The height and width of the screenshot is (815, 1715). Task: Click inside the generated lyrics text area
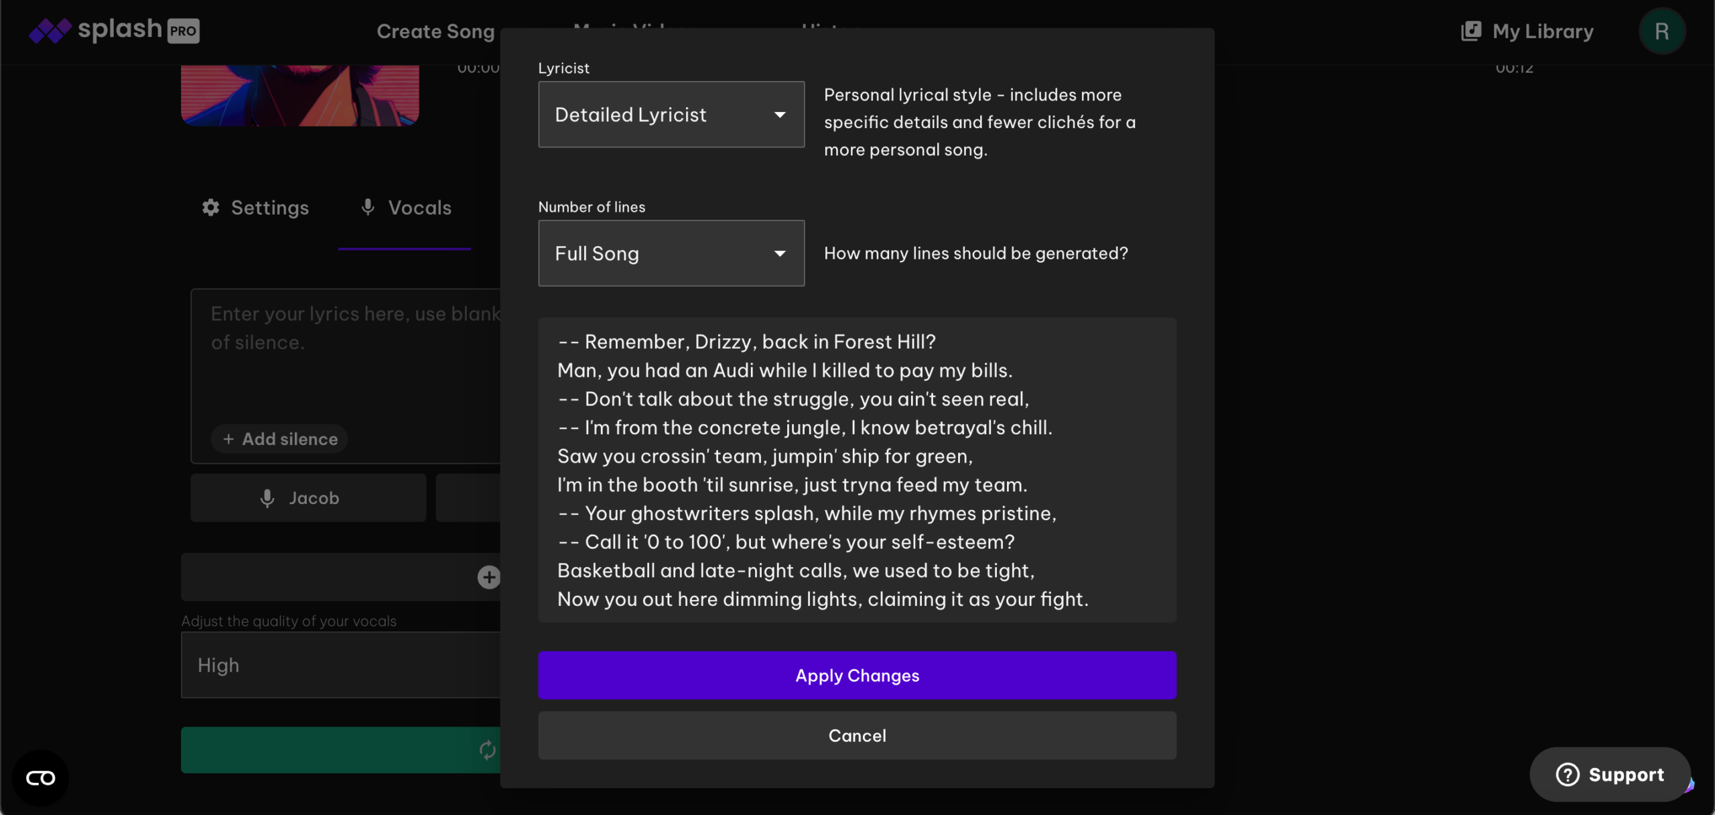point(857,470)
